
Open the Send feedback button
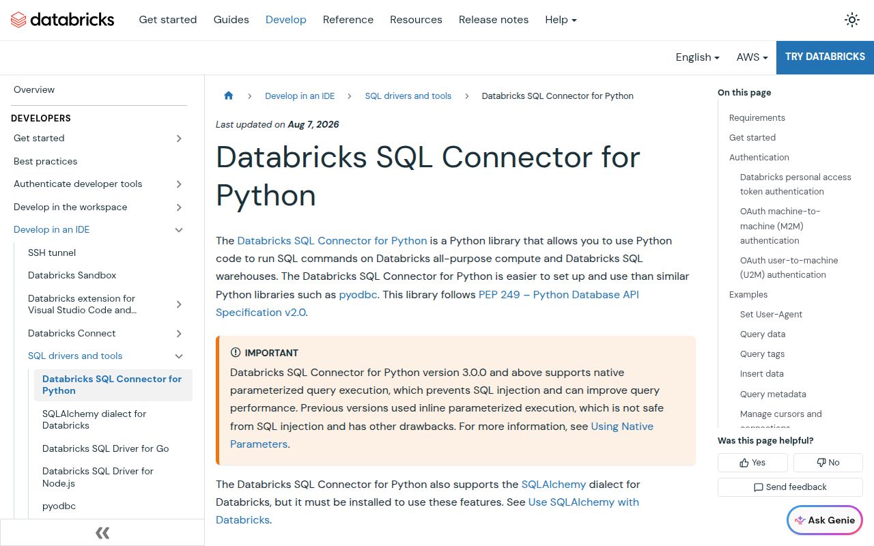(790, 487)
